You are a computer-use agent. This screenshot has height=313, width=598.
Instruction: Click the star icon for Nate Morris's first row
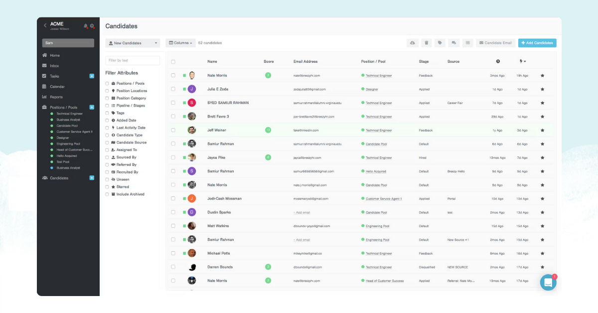pyautogui.click(x=542, y=76)
